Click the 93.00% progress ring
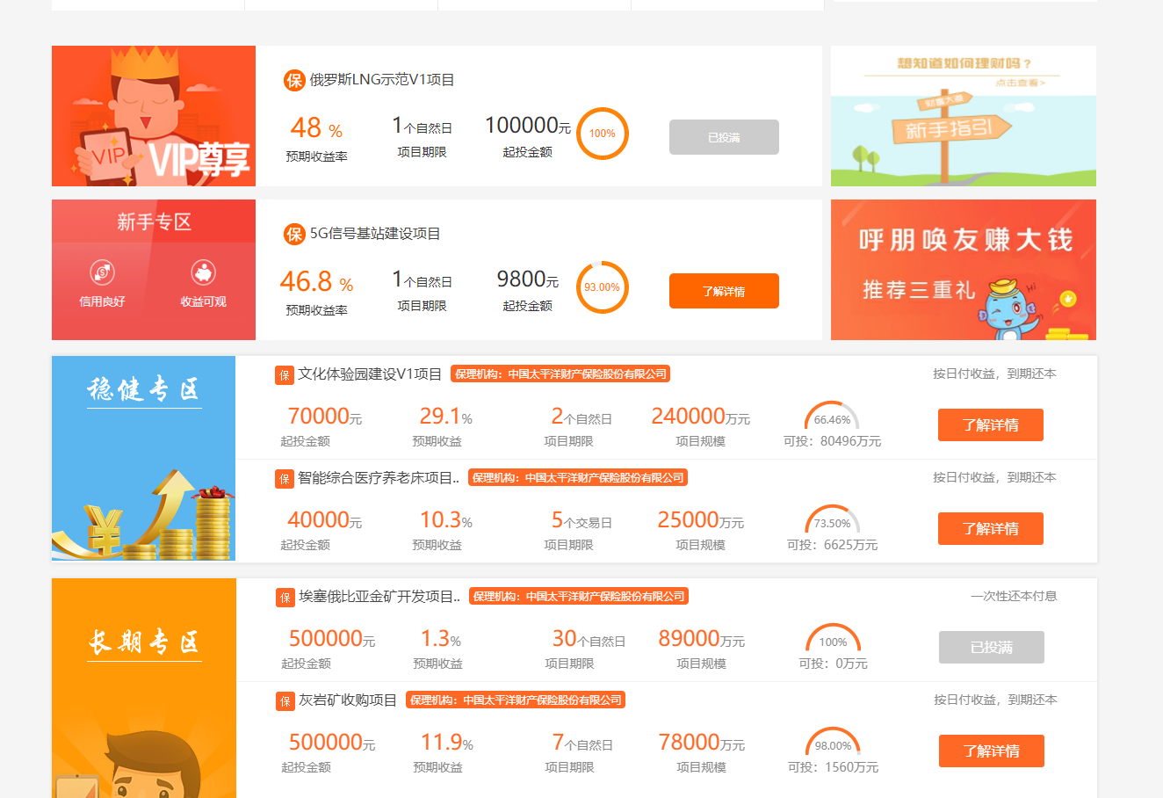Image resolution: width=1163 pixels, height=798 pixels. tap(603, 287)
